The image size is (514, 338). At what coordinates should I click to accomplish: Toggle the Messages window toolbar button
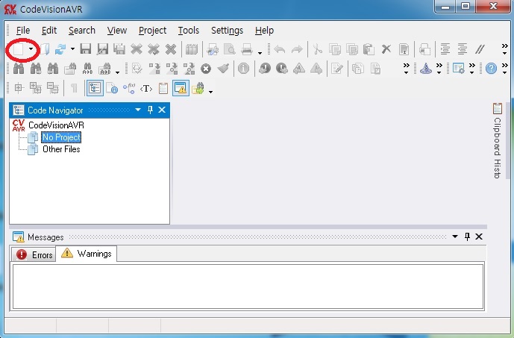[x=181, y=88]
